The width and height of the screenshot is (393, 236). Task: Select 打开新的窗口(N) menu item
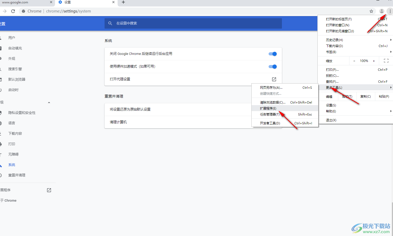click(x=355, y=25)
